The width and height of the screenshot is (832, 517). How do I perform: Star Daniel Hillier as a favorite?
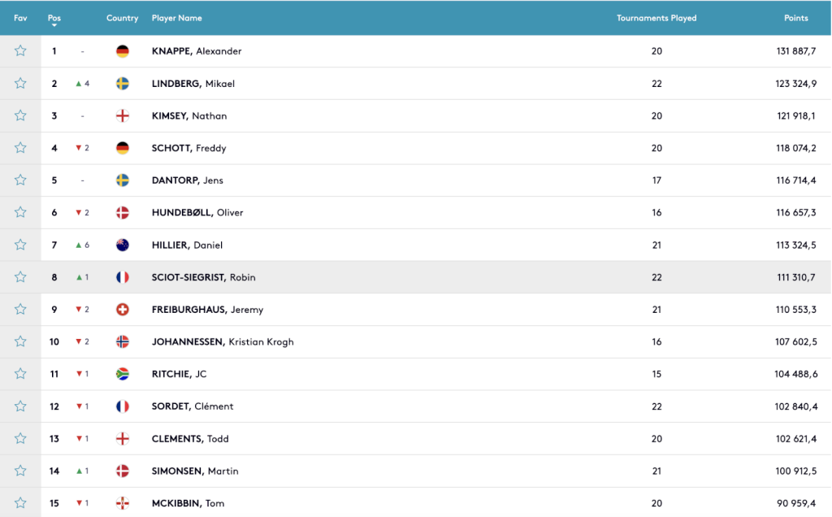pos(20,245)
